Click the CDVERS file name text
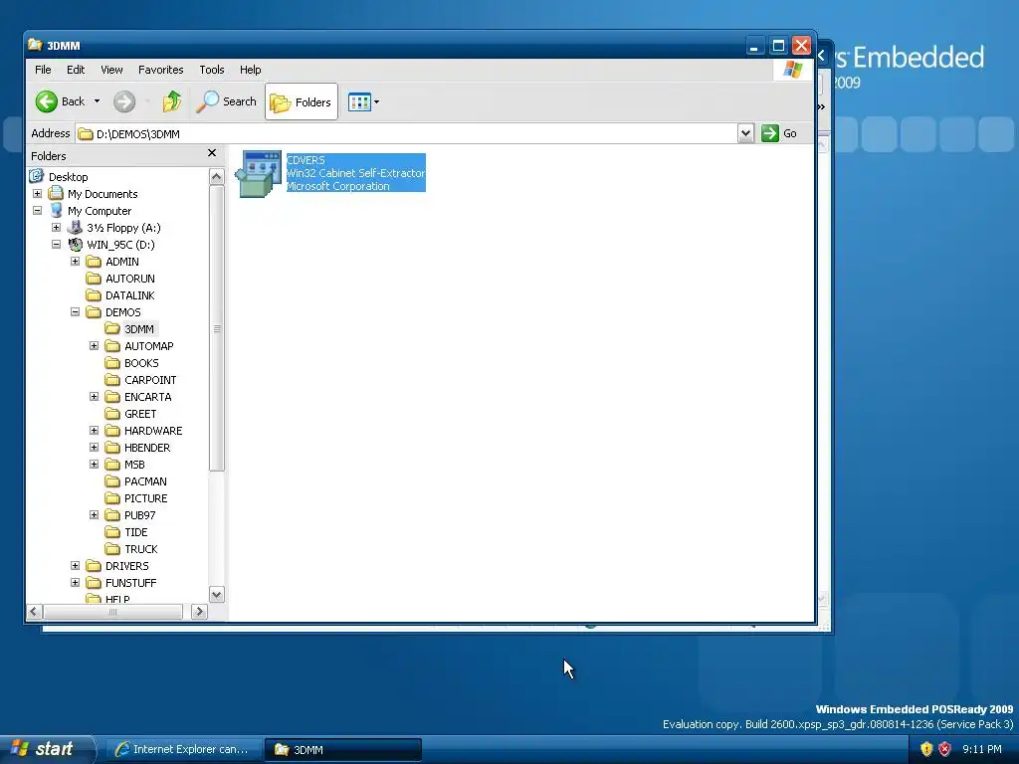This screenshot has width=1019, height=764. [x=306, y=160]
